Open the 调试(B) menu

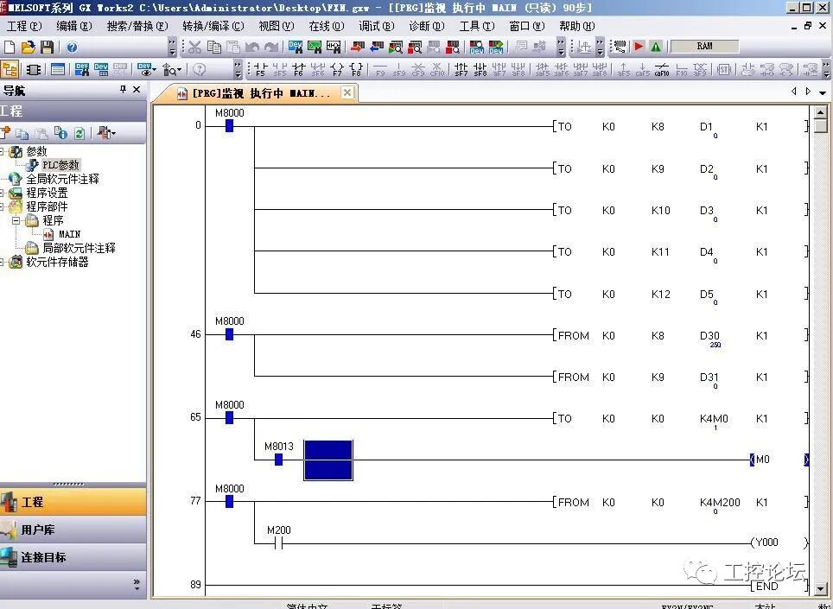(x=377, y=26)
